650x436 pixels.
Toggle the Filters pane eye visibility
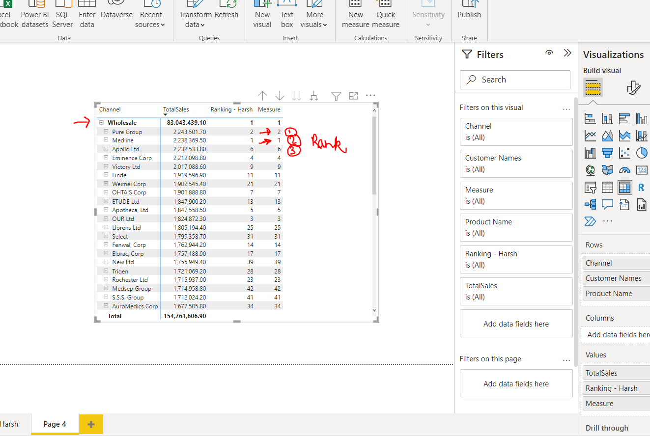click(549, 53)
